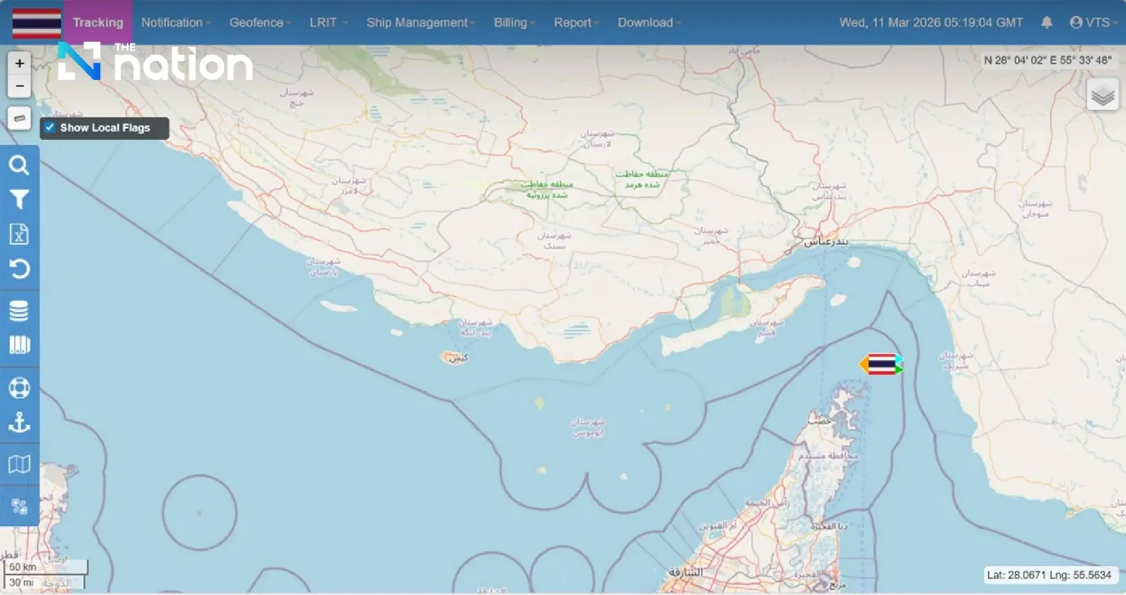Click the lifebuoy search-and-rescue icon
This screenshot has height=595, width=1126.
[20, 387]
